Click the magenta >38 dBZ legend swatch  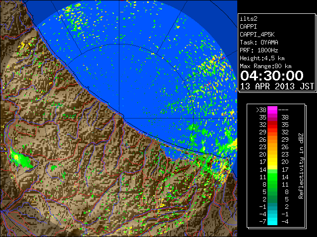coord(272,110)
